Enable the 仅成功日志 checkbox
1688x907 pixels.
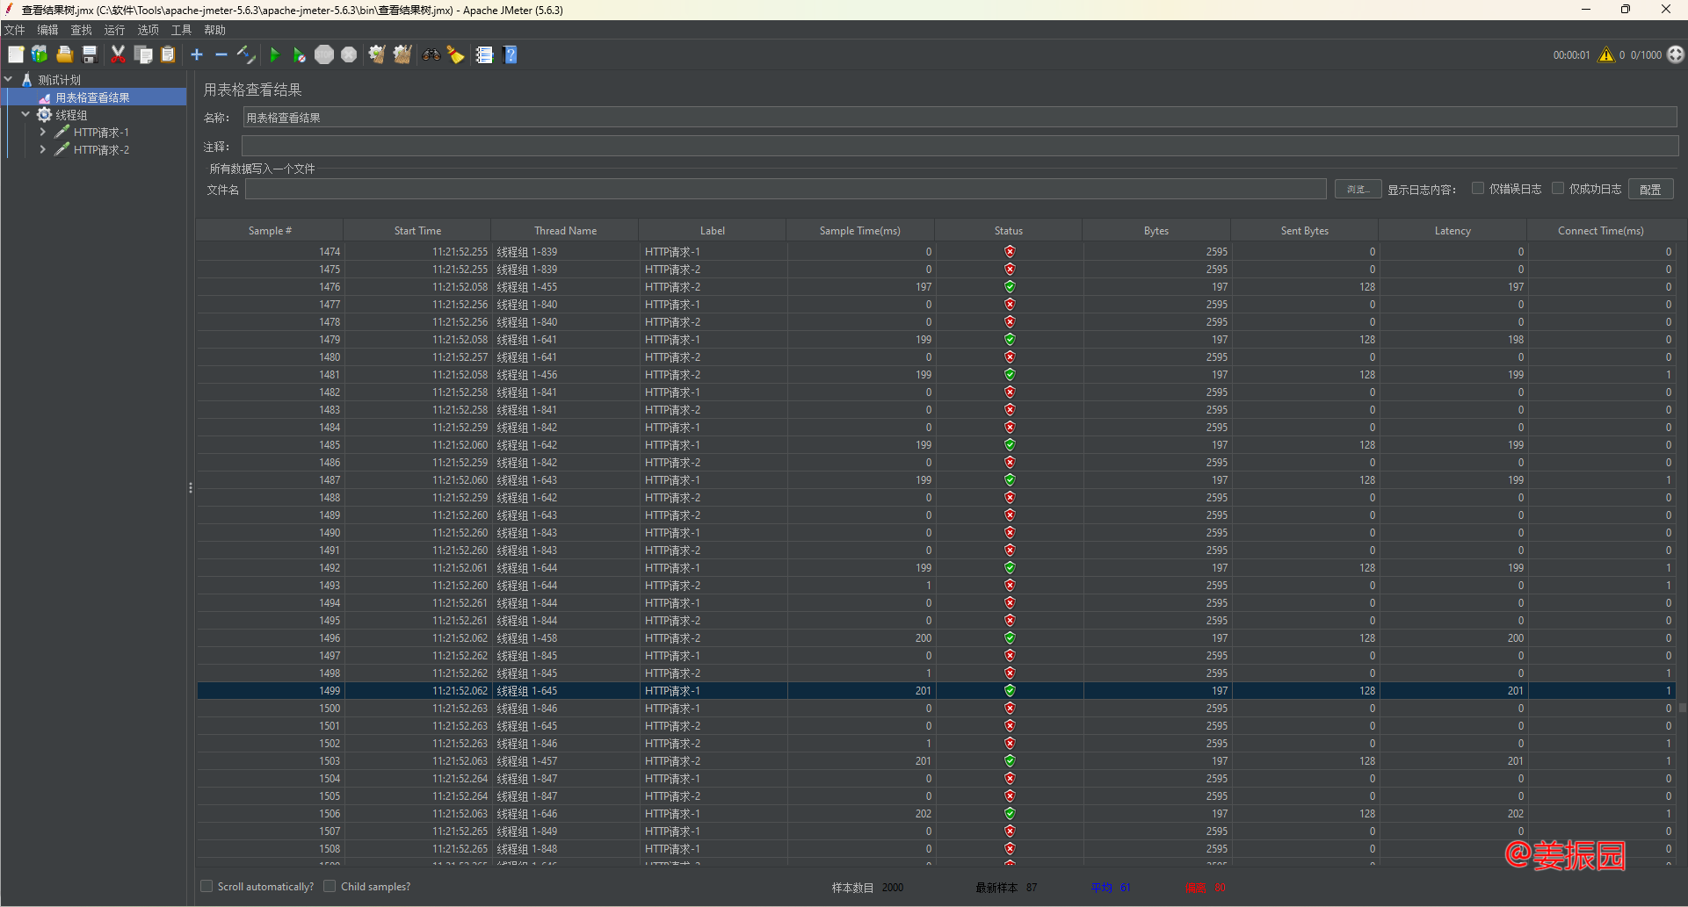point(1558,189)
